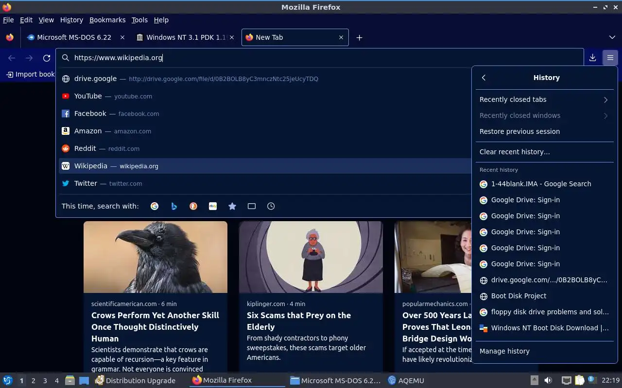Viewport: 622px width, 388px height.
Task: Search history using the clock icon
Action: click(271, 206)
